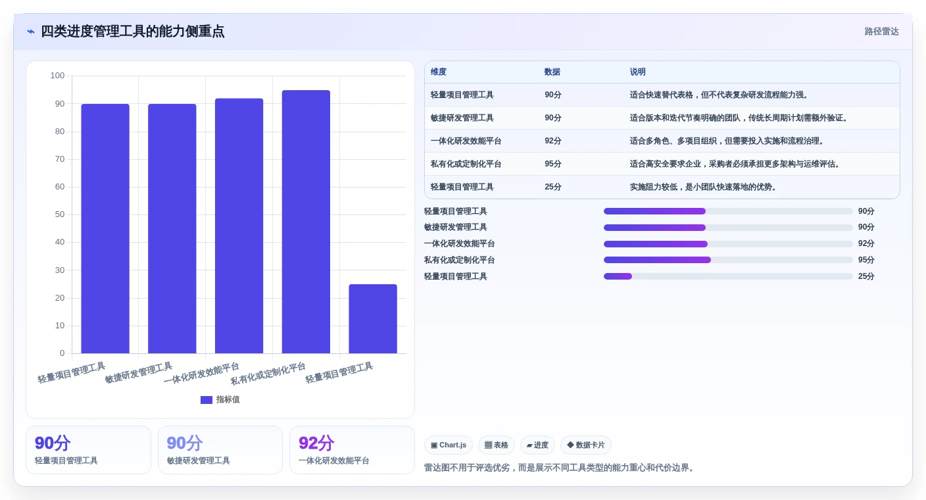
Task: Click the 95分 value beside the progress bar
Action: click(x=866, y=260)
